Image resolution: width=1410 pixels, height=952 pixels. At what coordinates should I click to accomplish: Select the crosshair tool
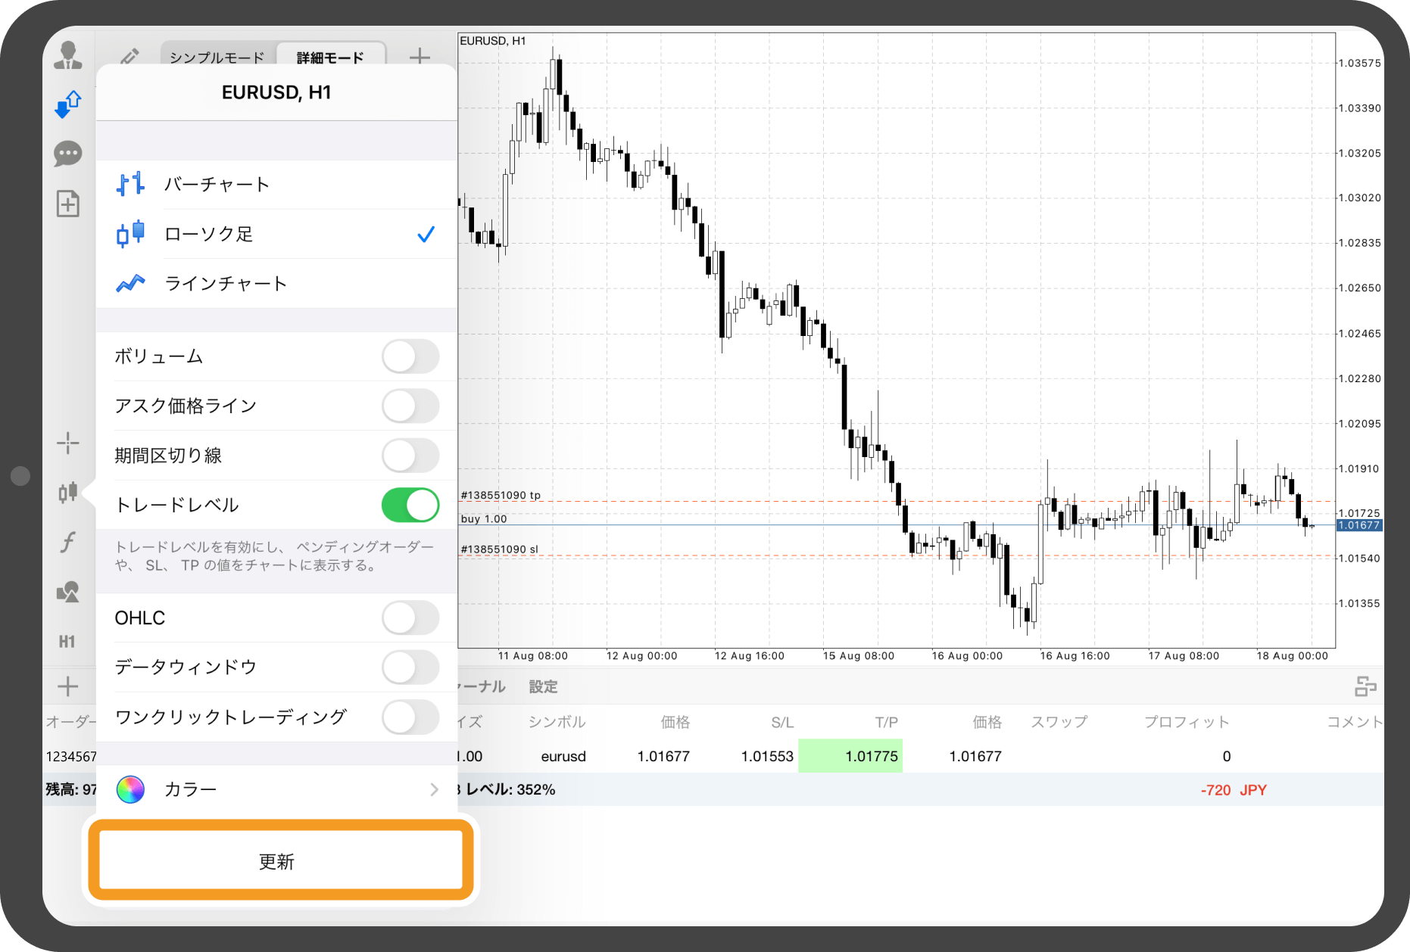(x=68, y=443)
